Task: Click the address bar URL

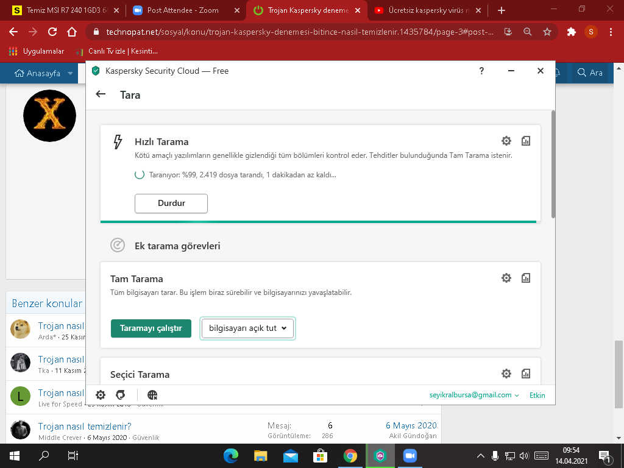Action: 300,32
